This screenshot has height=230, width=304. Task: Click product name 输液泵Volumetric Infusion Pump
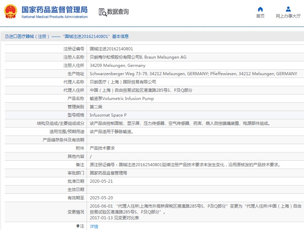coord(122,98)
